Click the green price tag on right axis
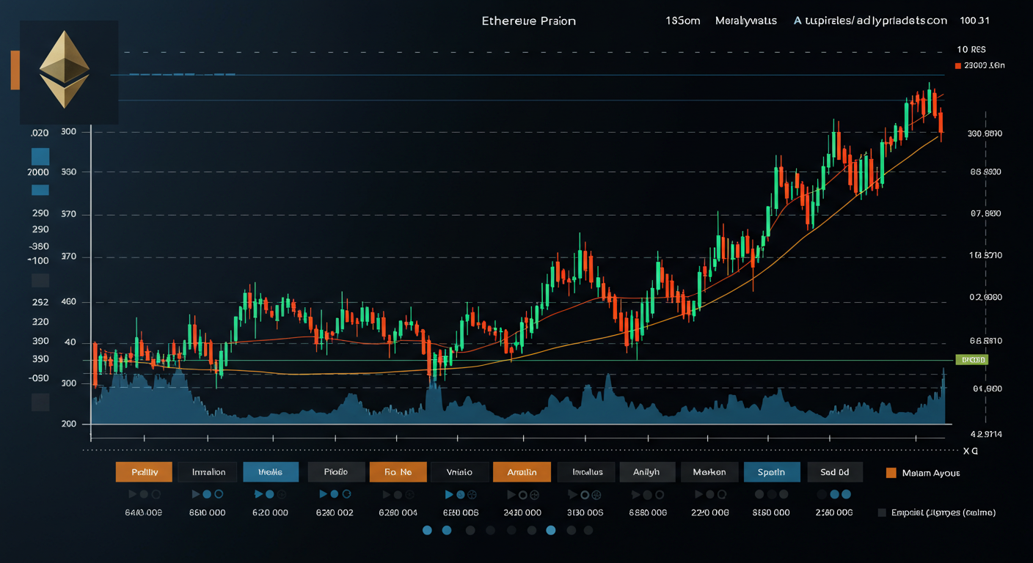Viewport: 1033px width, 563px height. [x=973, y=359]
